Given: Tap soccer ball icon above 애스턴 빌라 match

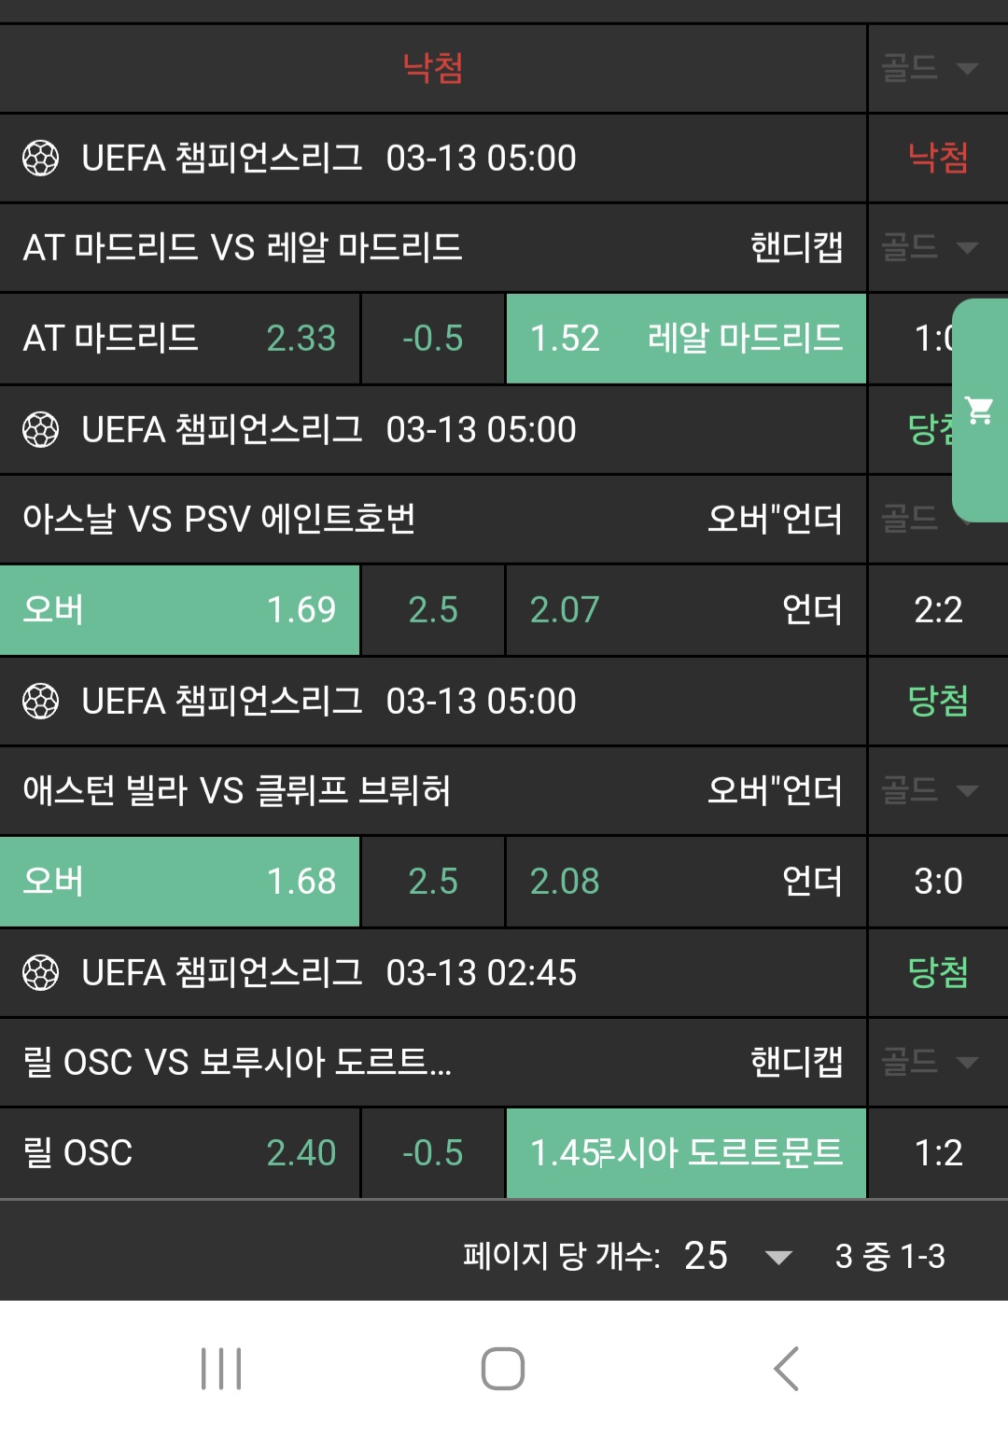Looking at the screenshot, I should click(x=40, y=702).
